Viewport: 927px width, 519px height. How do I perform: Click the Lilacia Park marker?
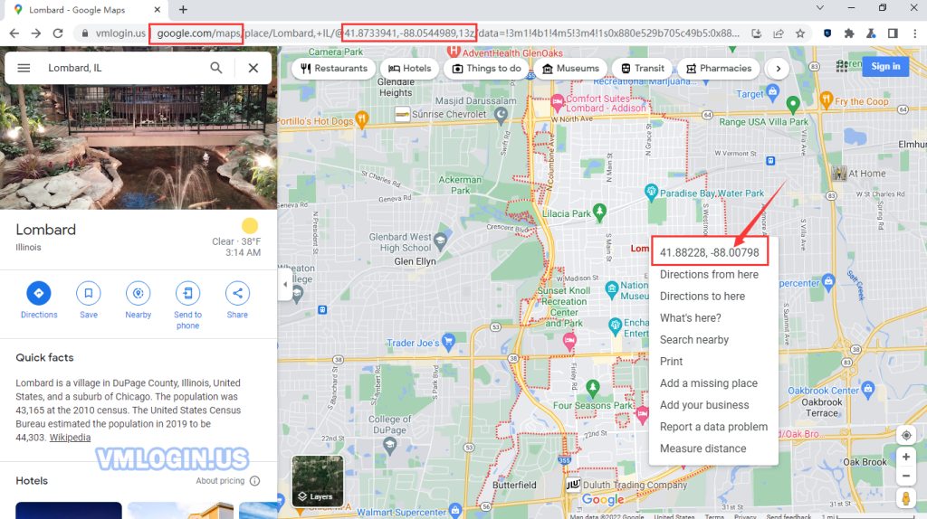[599, 212]
